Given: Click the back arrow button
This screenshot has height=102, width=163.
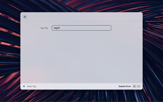Looking at the screenshot, I should tap(25, 17).
